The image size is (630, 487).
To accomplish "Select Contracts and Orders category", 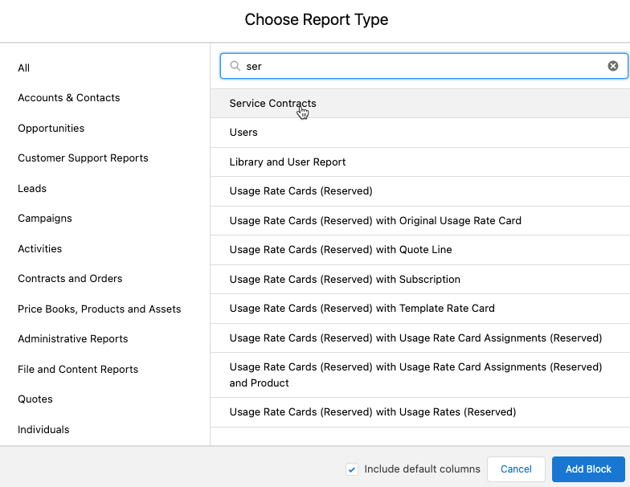I will click(x=70, y=279).
